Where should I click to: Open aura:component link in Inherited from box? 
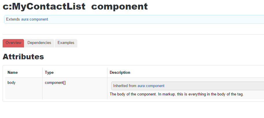151,86
